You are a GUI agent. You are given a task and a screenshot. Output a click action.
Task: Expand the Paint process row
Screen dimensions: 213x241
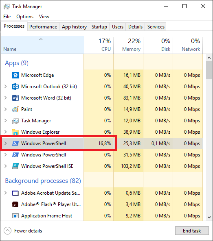coord(6,109)
